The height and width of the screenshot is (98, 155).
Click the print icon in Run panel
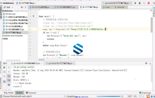(x=9, y=85)
